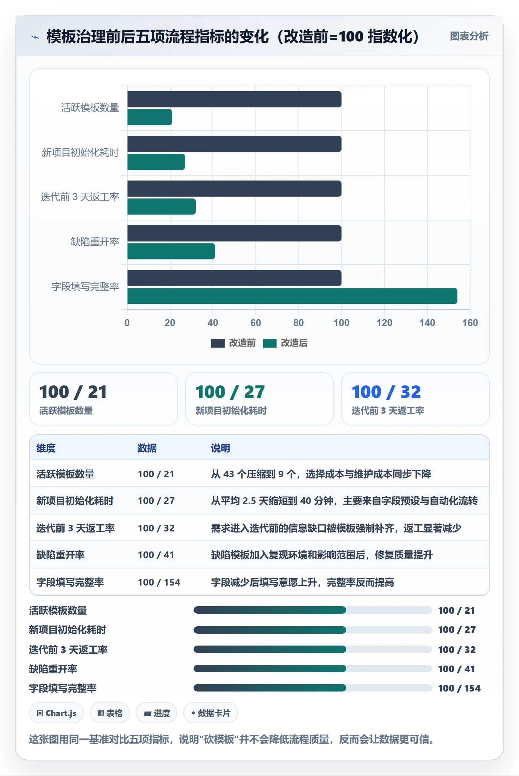The height and width of the screenshot is (776, 519).
Task: Select the Chart.js tag
Action: click(x=56, y=713)
